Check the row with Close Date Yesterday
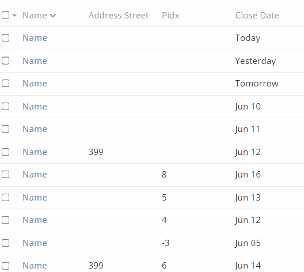The image size is (304, 272). click(x=5, y=61)
